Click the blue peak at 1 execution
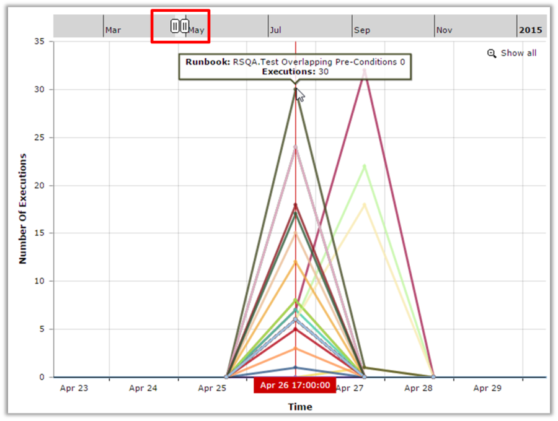Image resolution: width=558 pixels, height=421 pixels. tap(296, 367)
